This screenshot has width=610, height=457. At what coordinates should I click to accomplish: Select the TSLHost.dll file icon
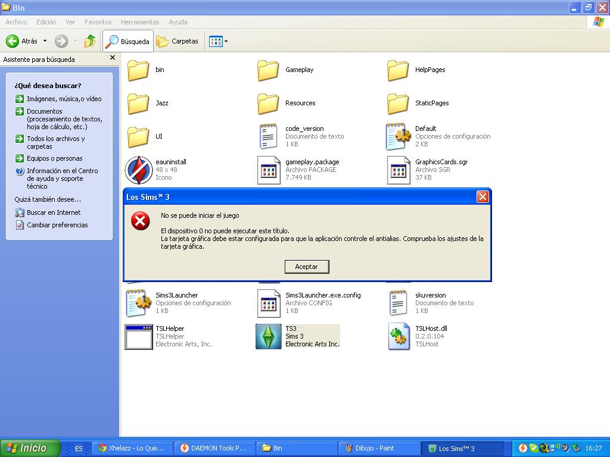[x=399, y=337]
